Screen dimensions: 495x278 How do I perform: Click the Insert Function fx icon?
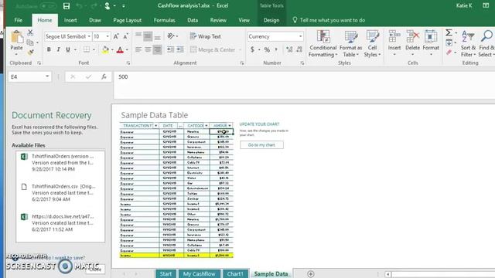[104, 76]
